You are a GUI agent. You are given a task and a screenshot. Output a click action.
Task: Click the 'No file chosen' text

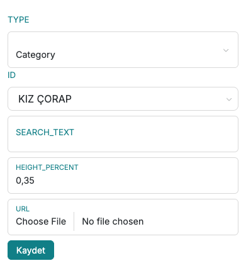113,221
